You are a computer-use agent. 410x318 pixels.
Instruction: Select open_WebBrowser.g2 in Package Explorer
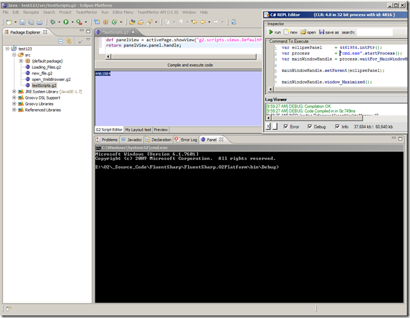click(51, 79)
